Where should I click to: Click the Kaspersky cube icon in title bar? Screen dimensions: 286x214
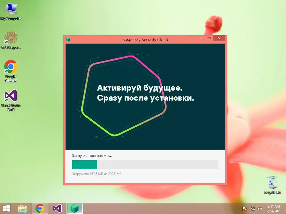[68, 39]
